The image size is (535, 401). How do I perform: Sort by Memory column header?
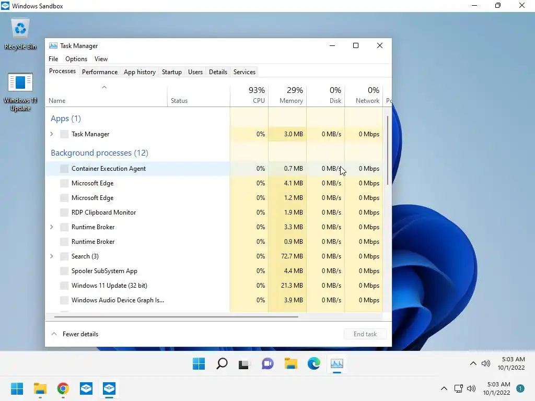click(x=288, y=95)
